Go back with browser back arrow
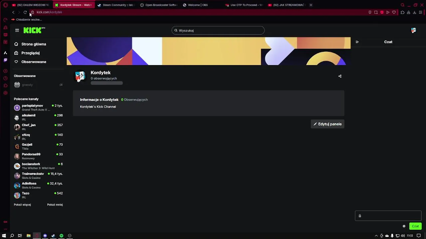The height and width of the screenshot is (239, 426). pyautogui.click(x=13, y=12)
